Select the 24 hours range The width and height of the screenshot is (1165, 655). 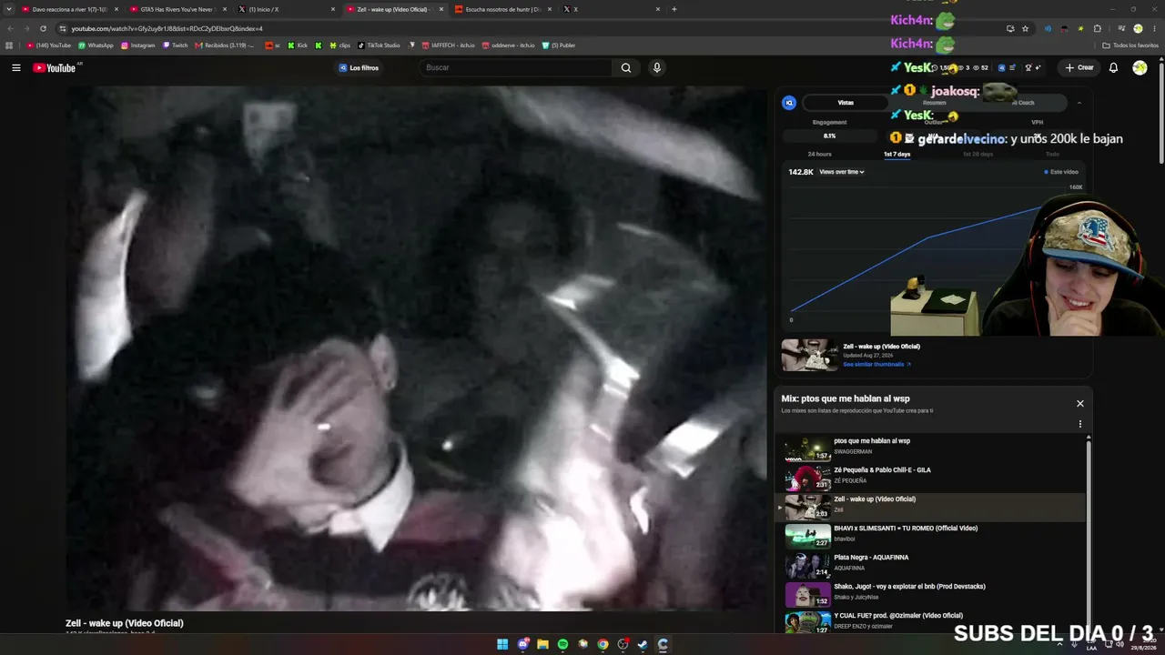(819, 154)
